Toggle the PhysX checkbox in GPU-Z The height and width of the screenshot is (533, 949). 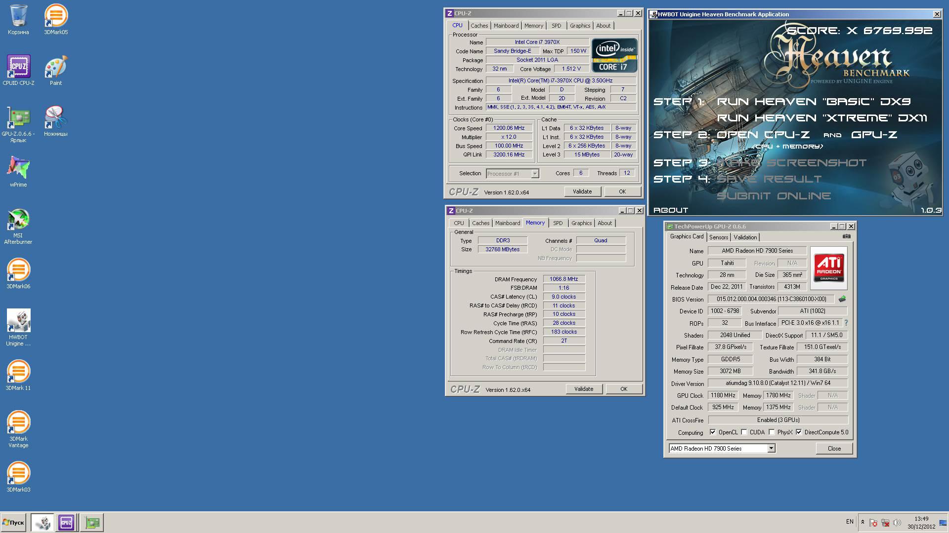coord(772,432)
